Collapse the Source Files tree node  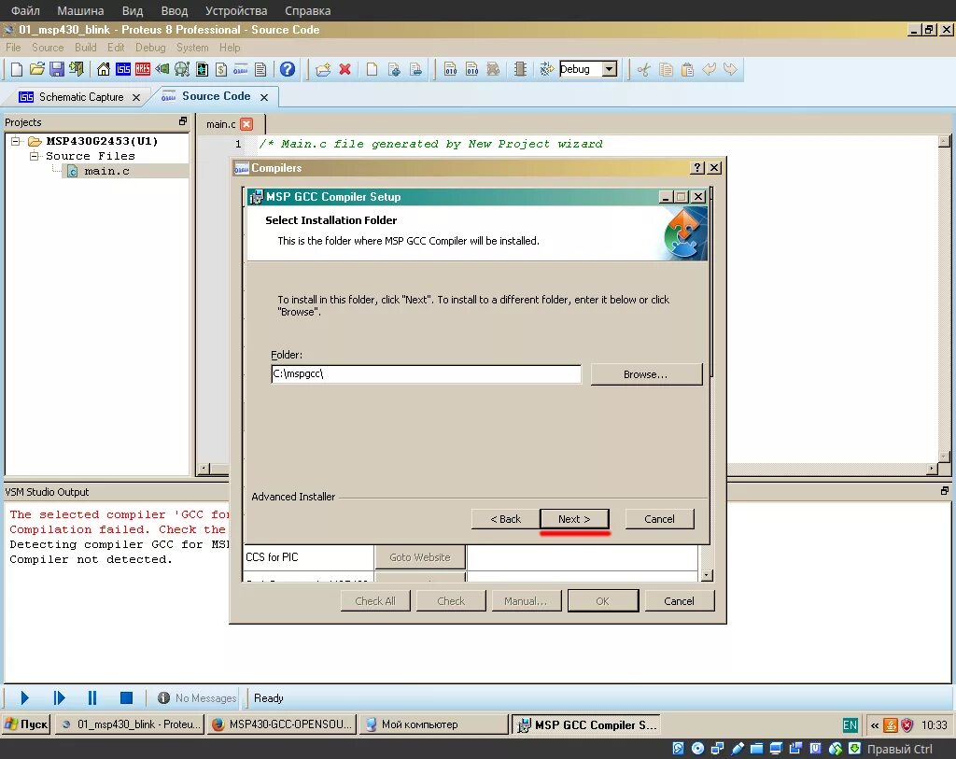tap(35, 156)
